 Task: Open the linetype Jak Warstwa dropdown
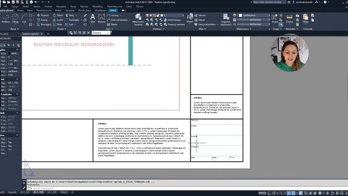pyautogui.click(x=253, y=24)
